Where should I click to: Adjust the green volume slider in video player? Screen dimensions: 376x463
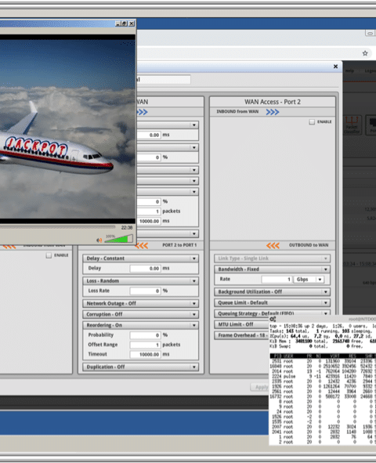coord(119,239)
